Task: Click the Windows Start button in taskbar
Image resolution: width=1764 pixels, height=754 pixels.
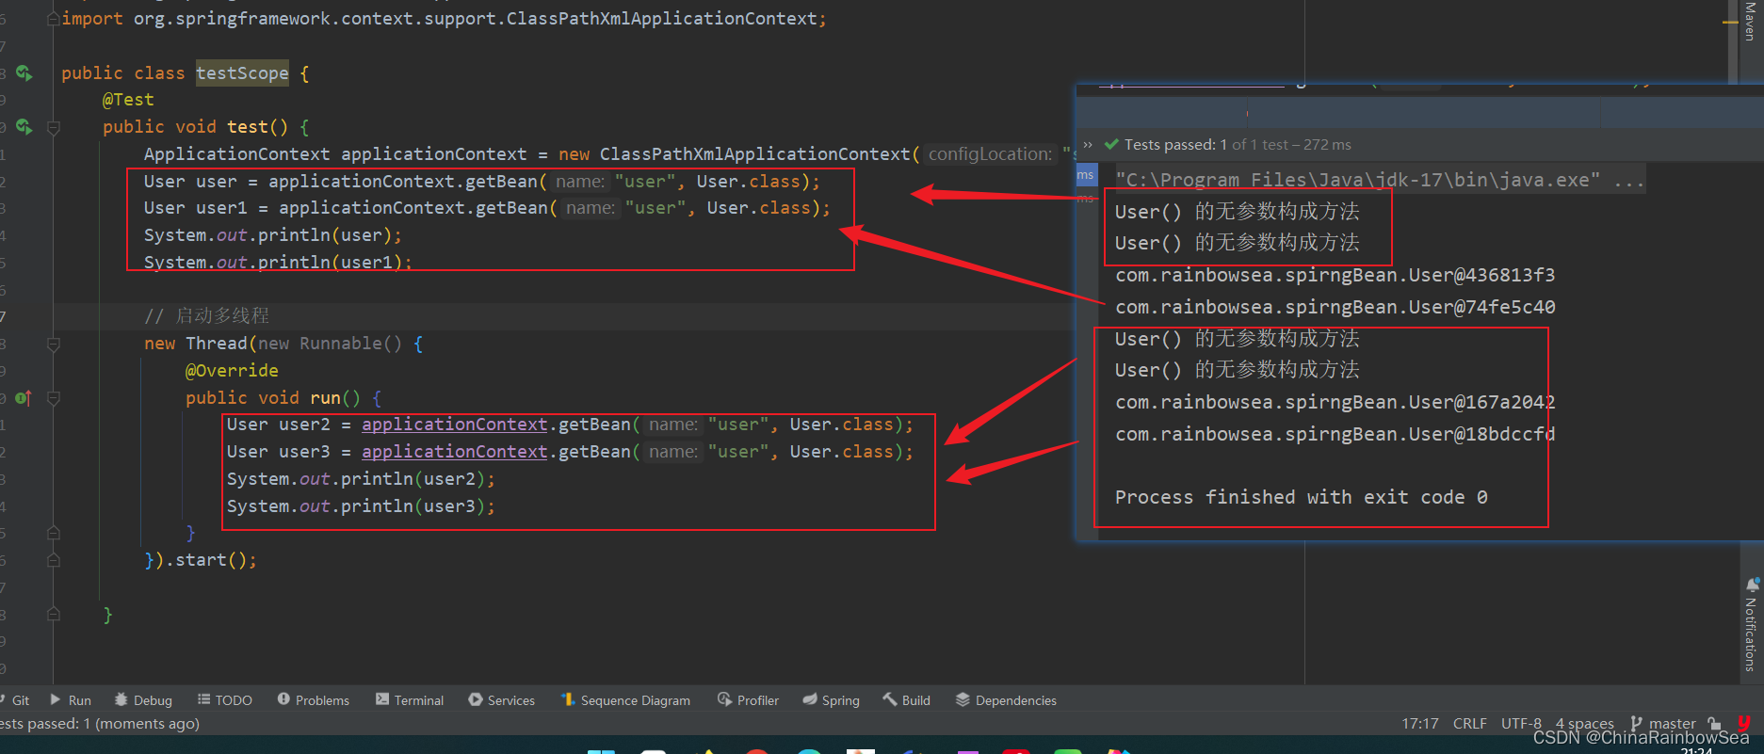Action: click(601, 751)
